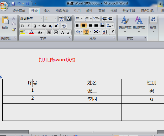Switch to the 审阅 tab
Image resolution: width=164 pixels, height=136 pixels.
pos(102,10)
